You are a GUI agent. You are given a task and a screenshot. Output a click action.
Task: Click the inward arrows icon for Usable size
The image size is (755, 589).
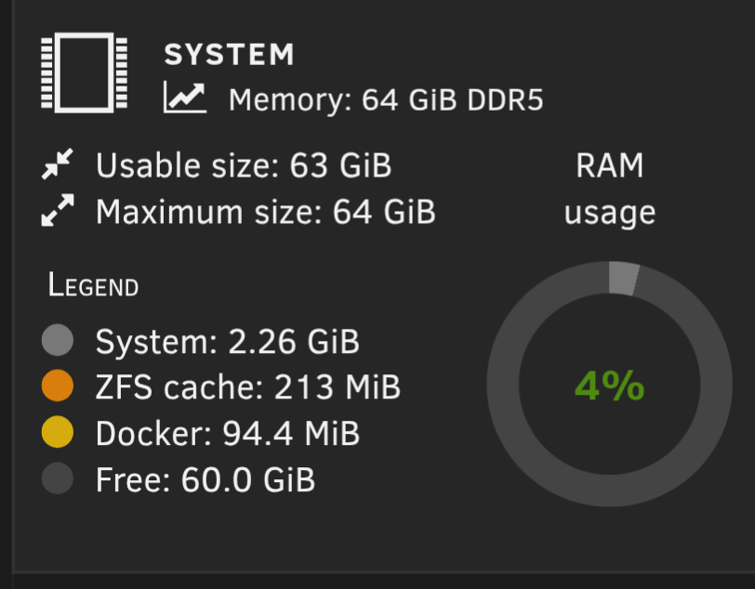(58, 166)
